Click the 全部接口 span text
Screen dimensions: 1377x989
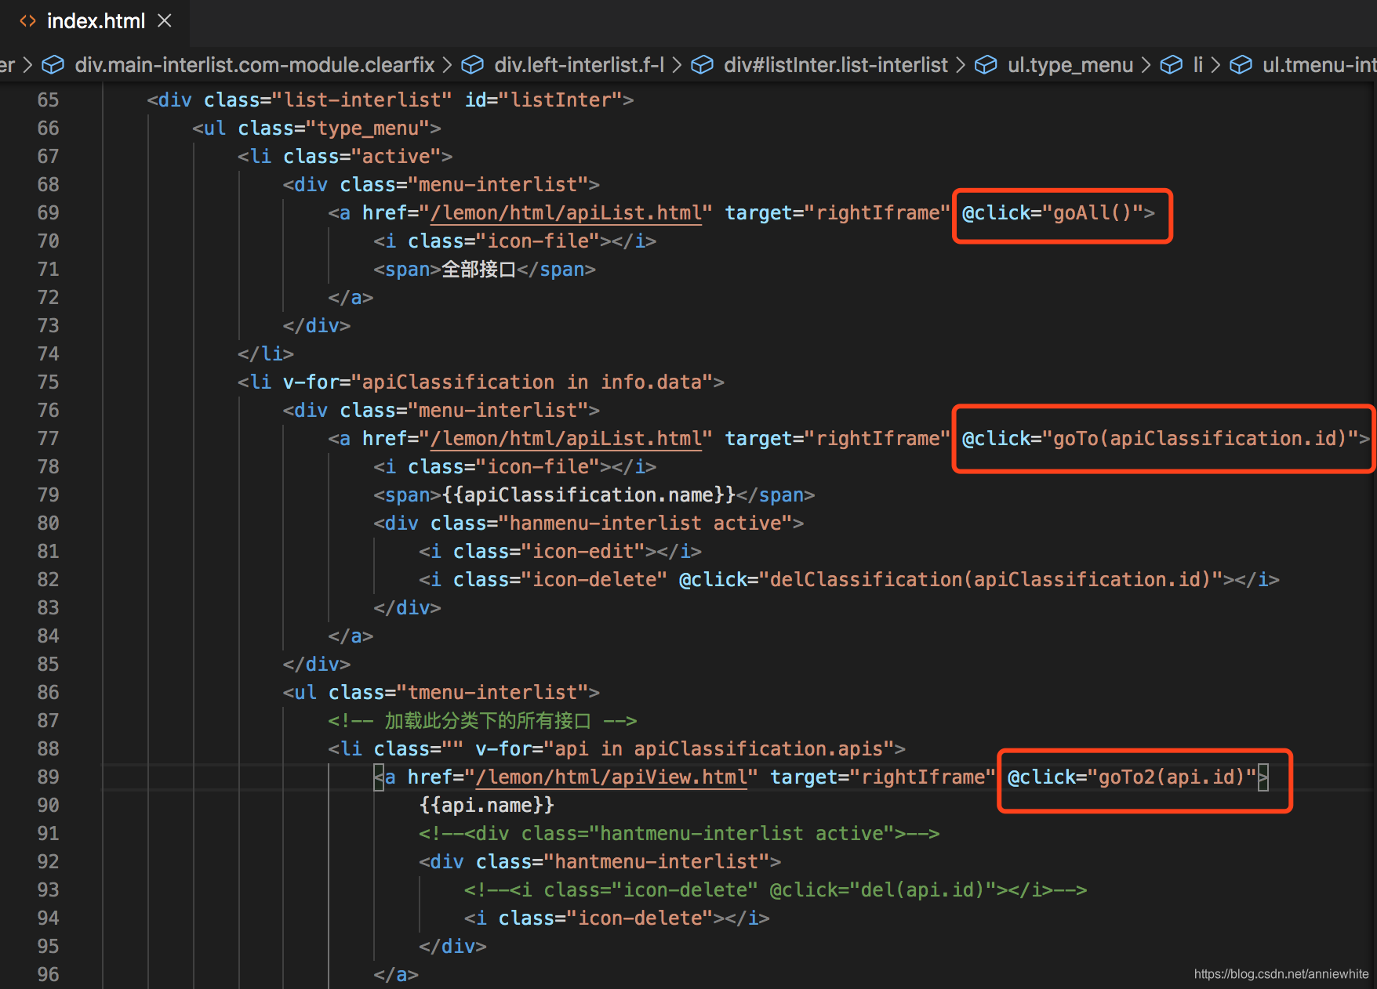(x=478, y=269)
